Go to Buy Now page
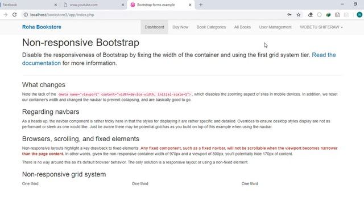This screenshot has width=364, height=205. coord(180,27)
